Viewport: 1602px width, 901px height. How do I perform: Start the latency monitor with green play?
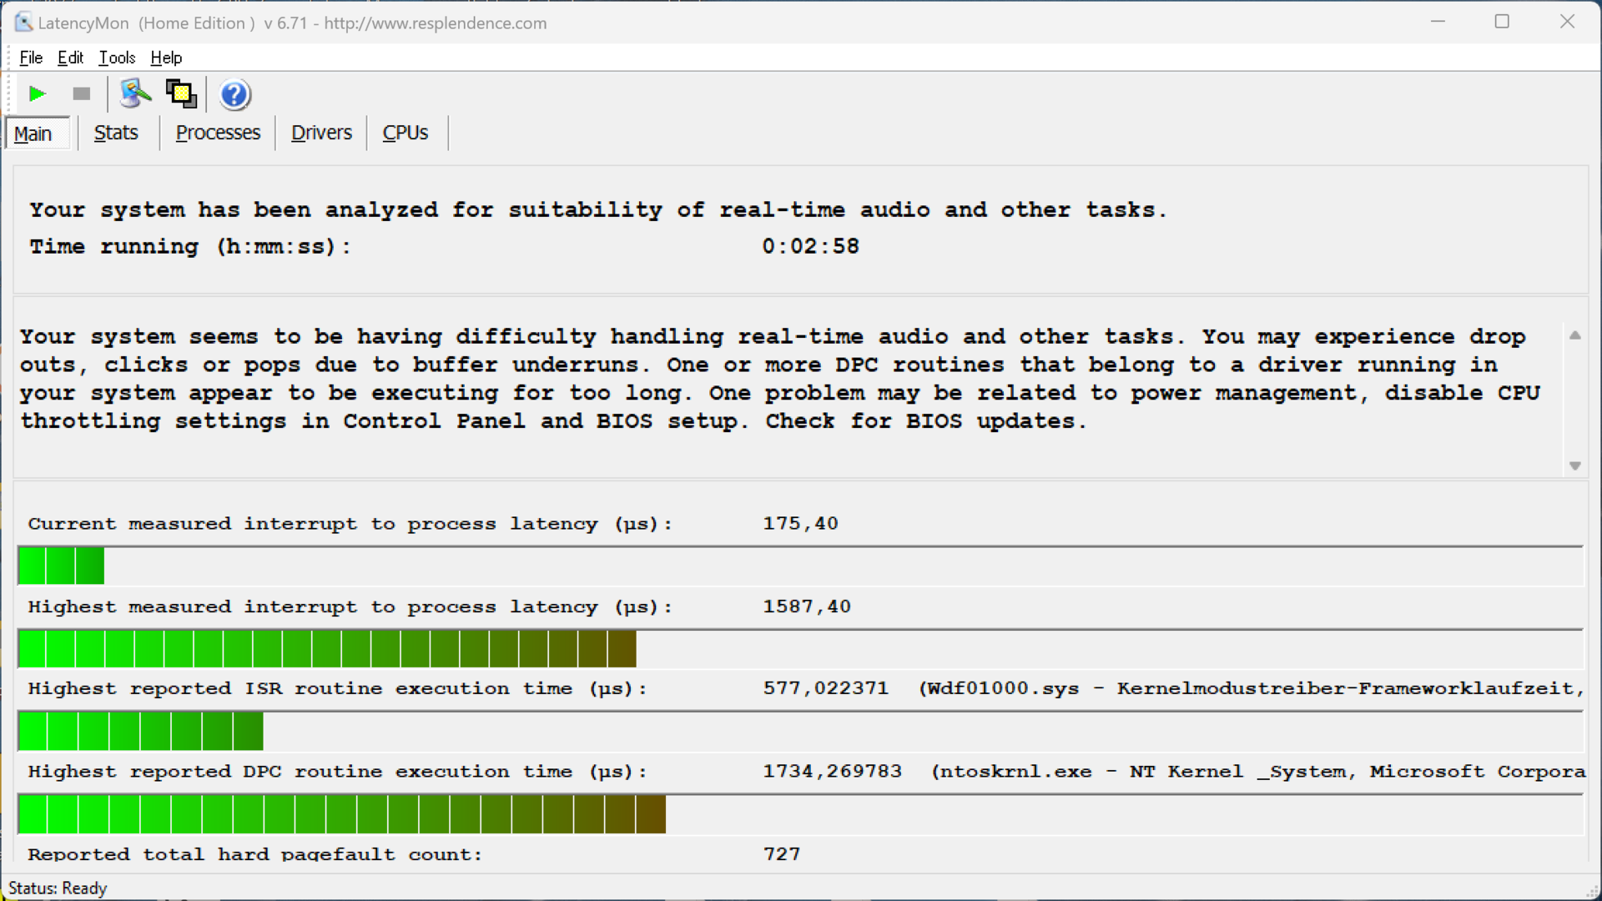click(x=37, y=93)
